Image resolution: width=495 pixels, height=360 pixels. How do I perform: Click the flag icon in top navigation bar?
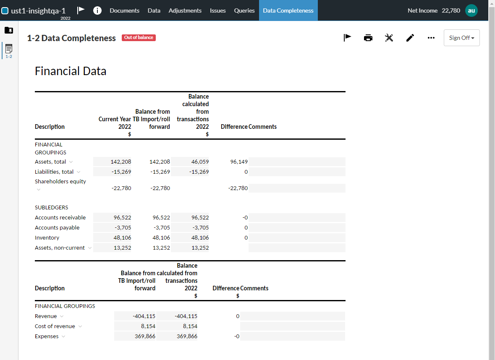coord(81,10)
